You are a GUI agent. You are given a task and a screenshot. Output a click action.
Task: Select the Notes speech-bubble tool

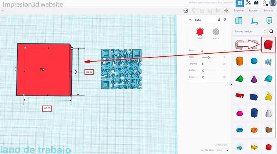pyautogui.click(x=269, y=21)
